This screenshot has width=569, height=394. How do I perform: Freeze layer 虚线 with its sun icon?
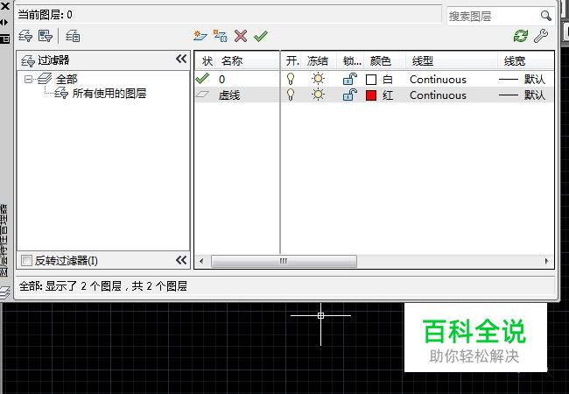point(319,95)
